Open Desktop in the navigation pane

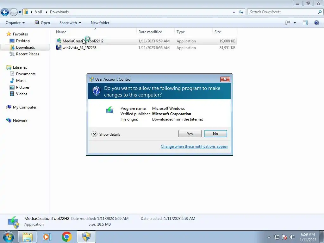click(23, 41)
